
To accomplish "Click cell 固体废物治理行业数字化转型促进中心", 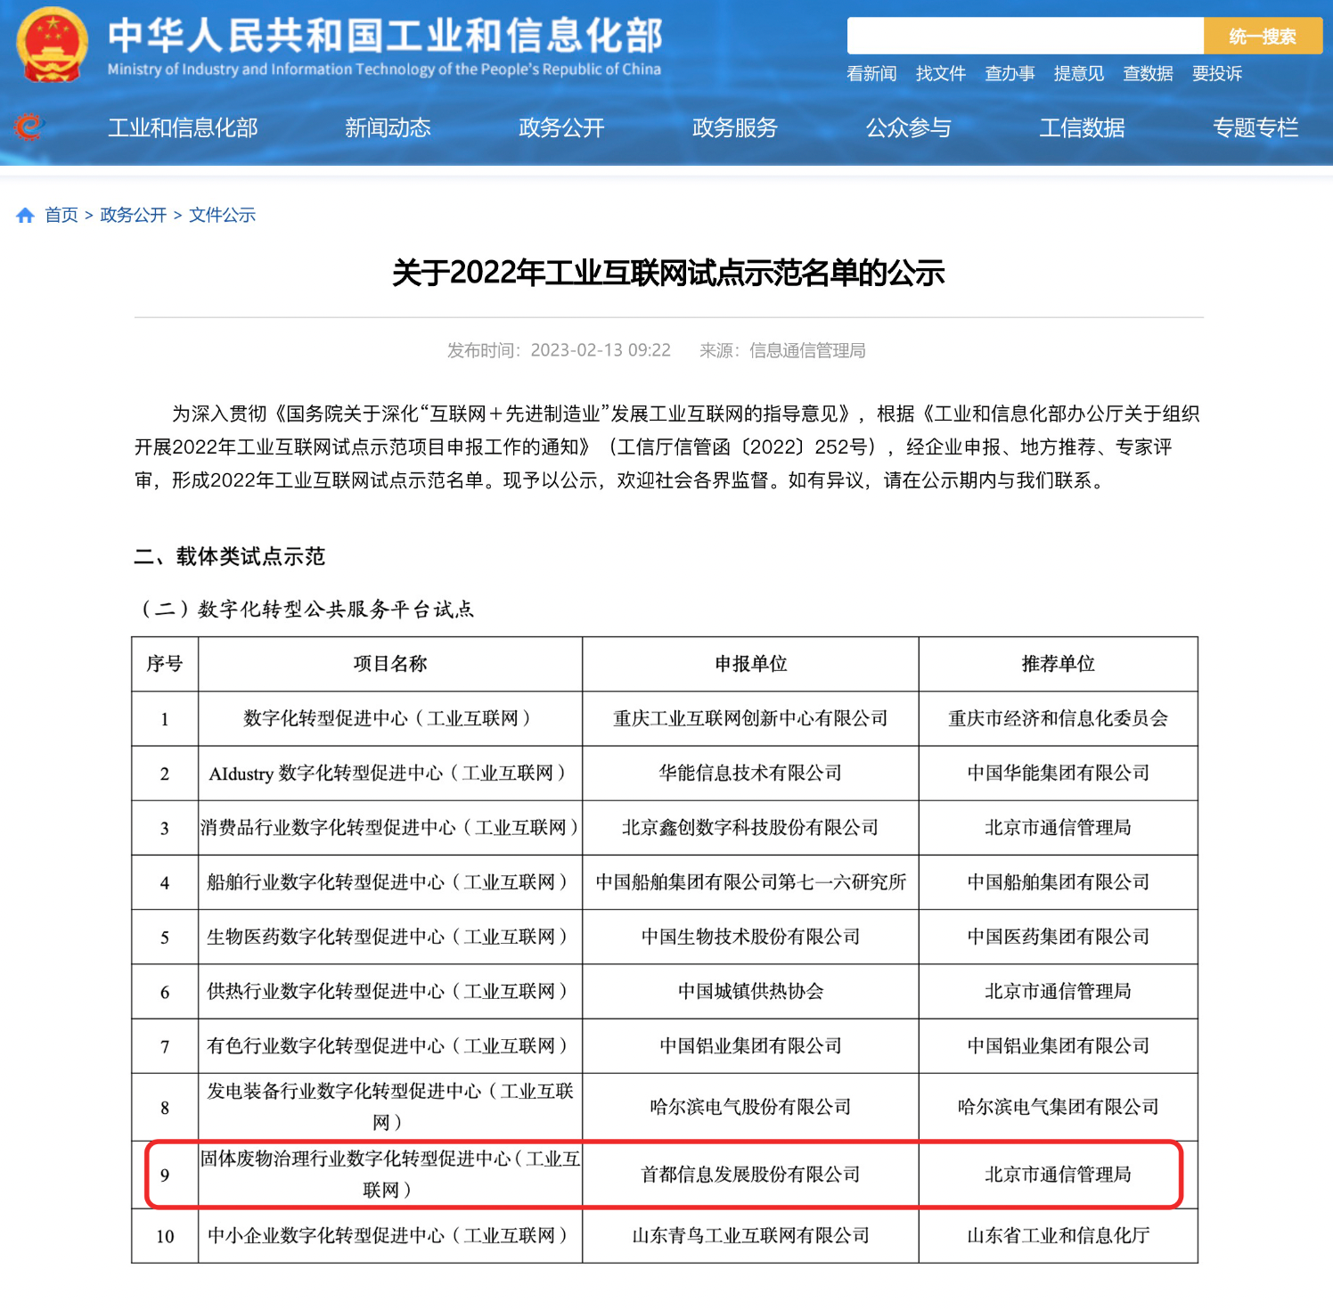I will 390,1175.
